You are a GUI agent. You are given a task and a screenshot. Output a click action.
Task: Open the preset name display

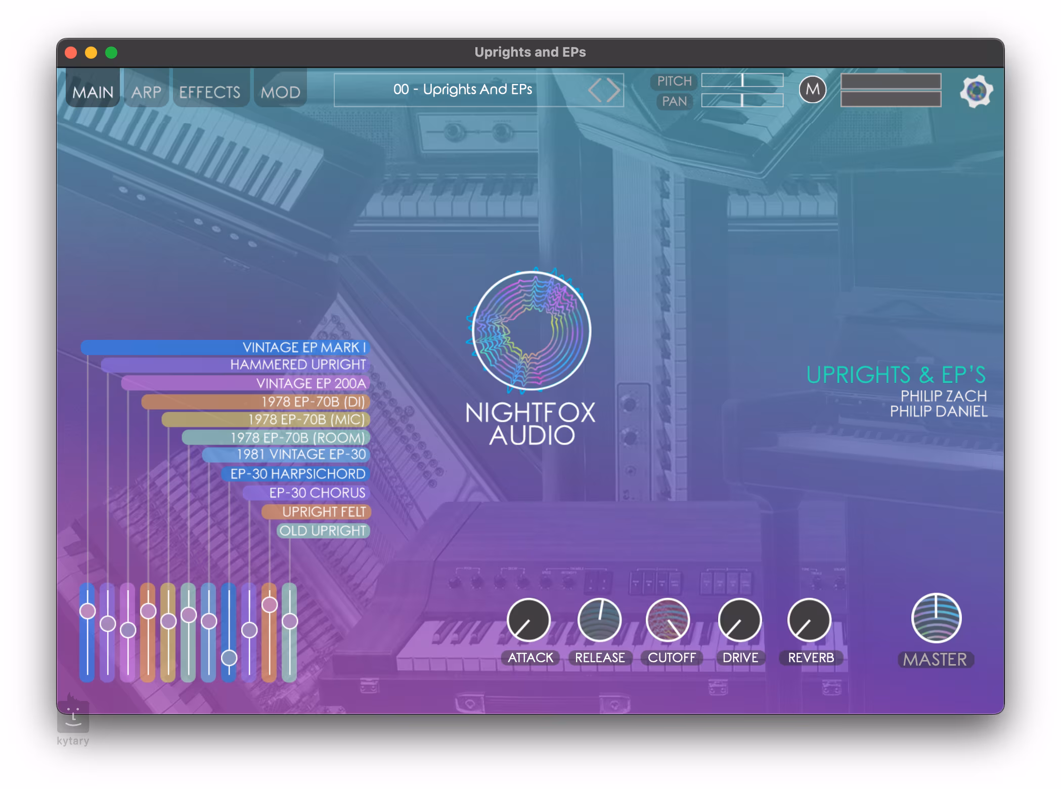pyautogui.click(x=462, y=90)
